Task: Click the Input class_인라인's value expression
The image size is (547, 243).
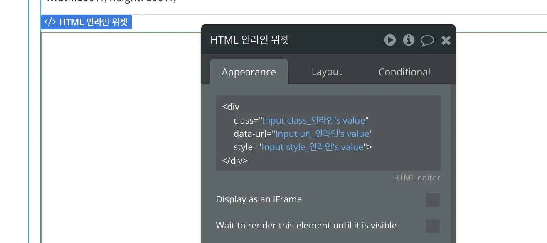Action: (x=314, y=121)
